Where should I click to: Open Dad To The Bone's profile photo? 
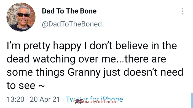click(x=21, y=17)
